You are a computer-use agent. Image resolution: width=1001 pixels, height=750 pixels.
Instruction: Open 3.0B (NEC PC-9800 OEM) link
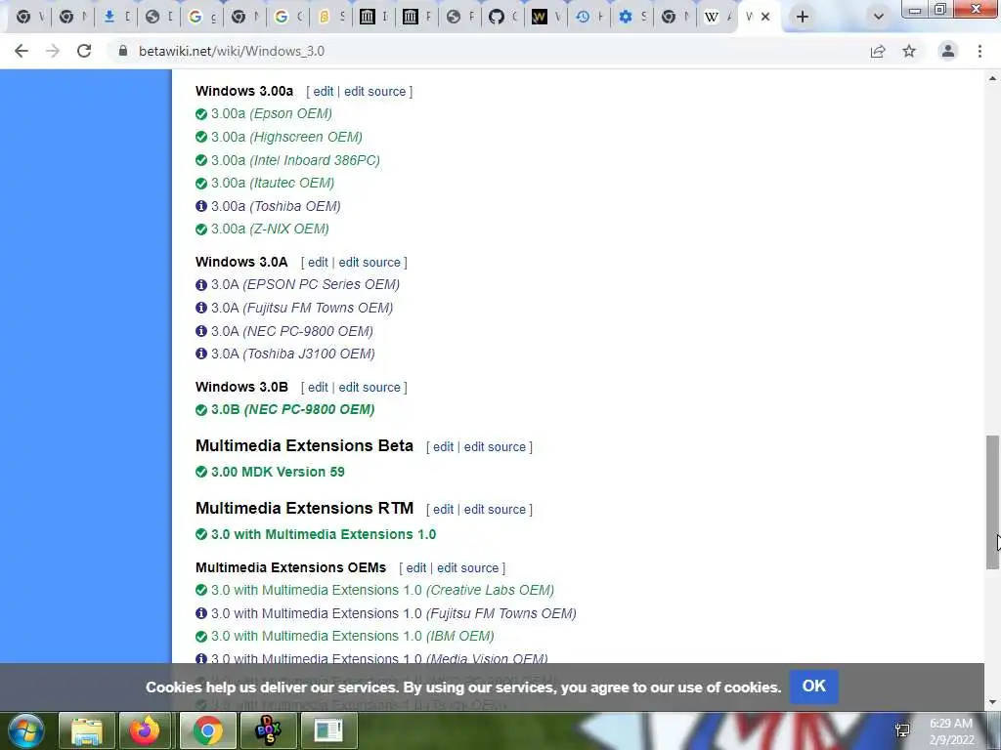(x=293, y=409)
